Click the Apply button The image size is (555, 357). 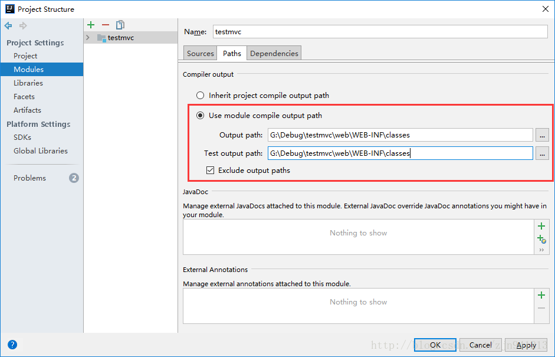[x=526, y=345]
